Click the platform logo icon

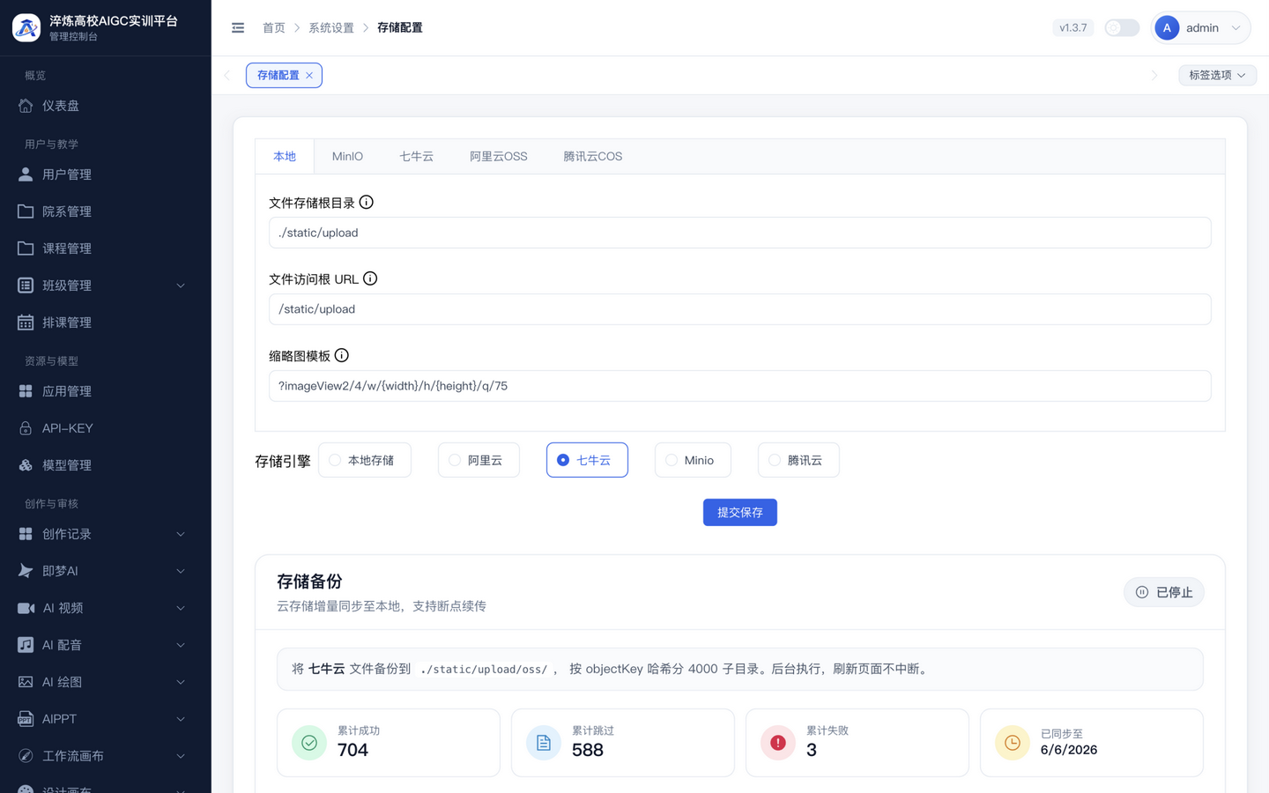(26, 27)
